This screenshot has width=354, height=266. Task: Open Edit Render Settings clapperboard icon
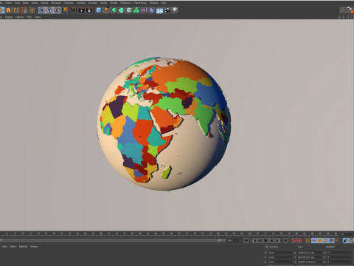coord(89,10)
